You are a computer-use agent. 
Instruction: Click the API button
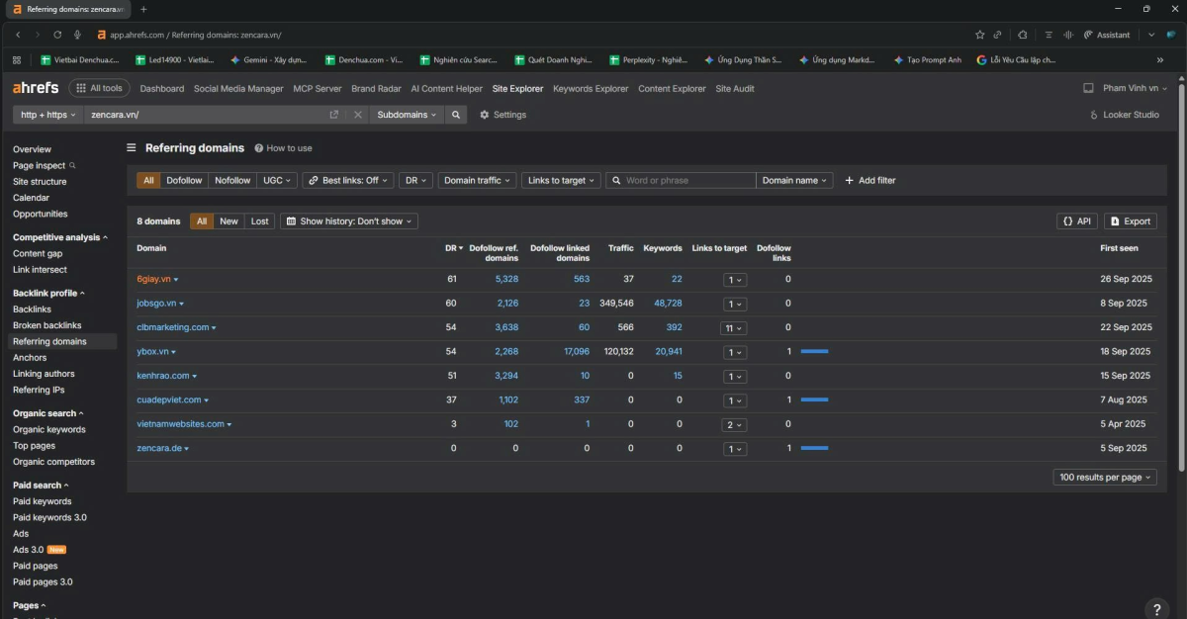click(1077, 221)
